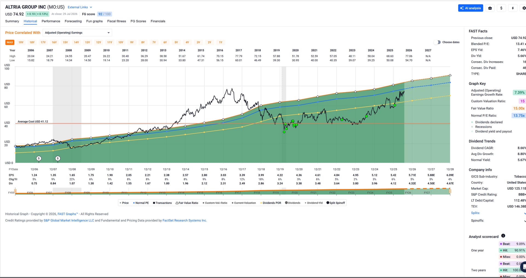Click the blue Normal P/E Ratio 13.75x swatch
Viewport: 526px width, 278px height.
pyautogui.click(x=519, y=116)
